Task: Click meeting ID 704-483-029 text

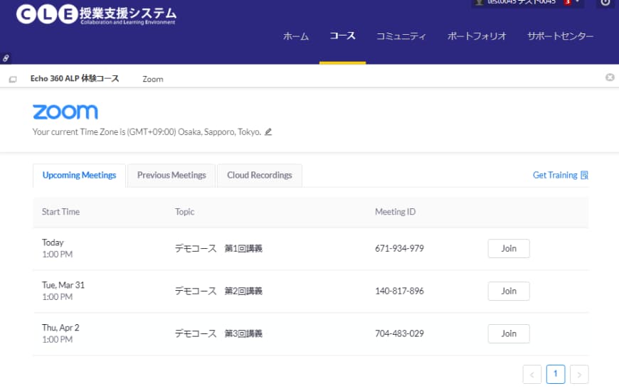Action: coord(399,334)
